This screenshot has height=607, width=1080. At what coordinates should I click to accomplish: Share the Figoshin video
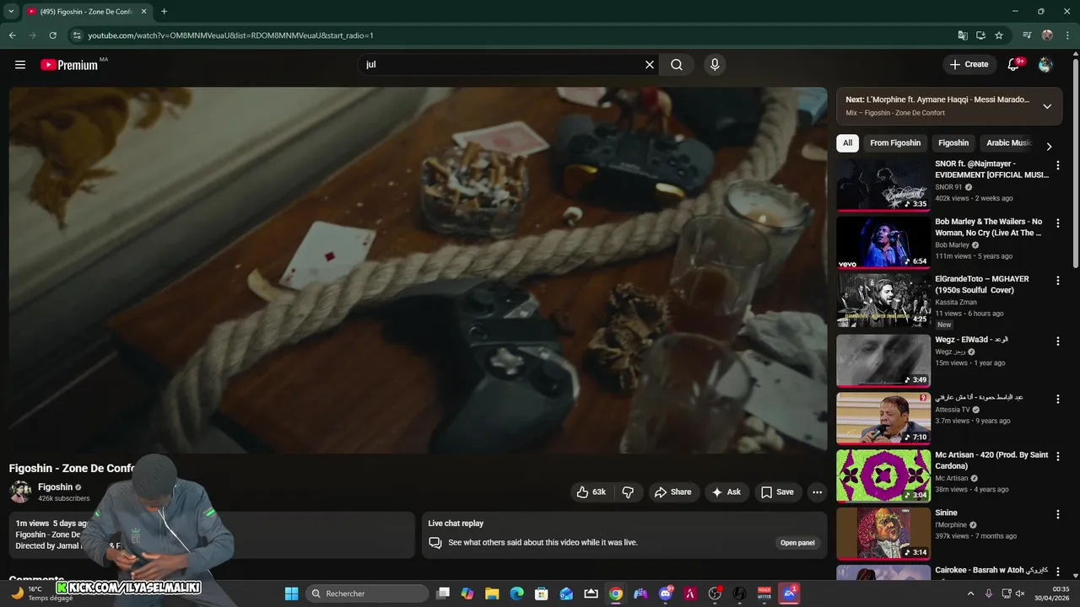[x=673, y=492]
